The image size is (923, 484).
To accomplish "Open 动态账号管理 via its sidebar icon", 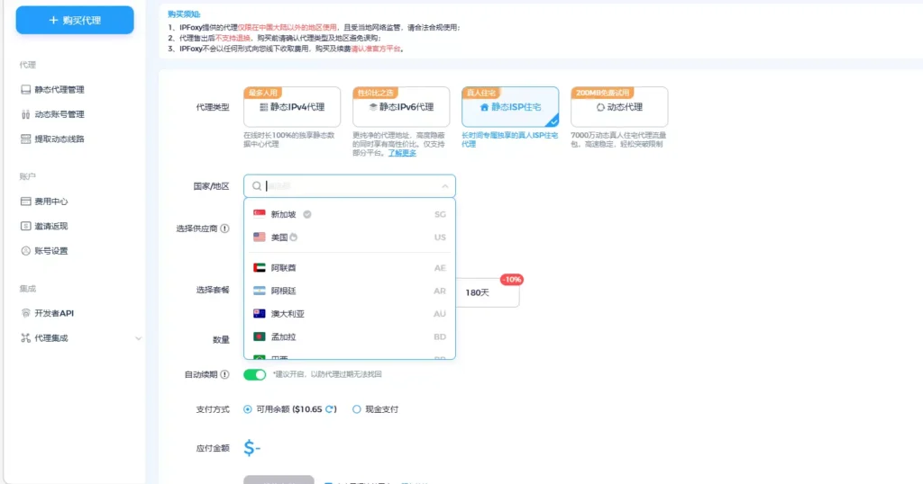I will pyautogui.click(x=25, y=114).
